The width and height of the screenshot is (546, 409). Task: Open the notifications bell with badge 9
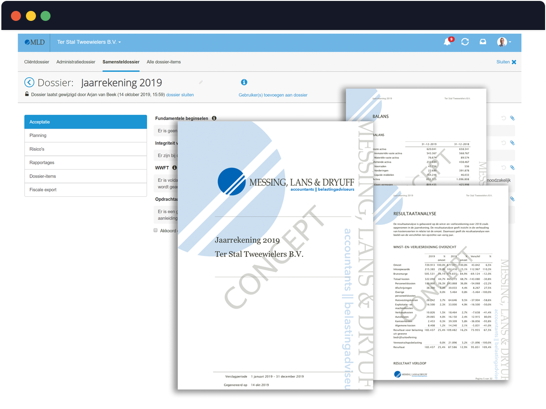pyautogui.click(x=448, y=41)
